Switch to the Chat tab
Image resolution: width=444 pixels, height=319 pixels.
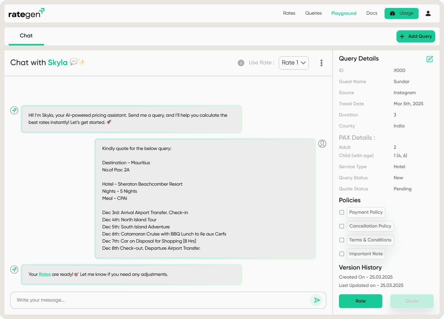coord(26,36)
